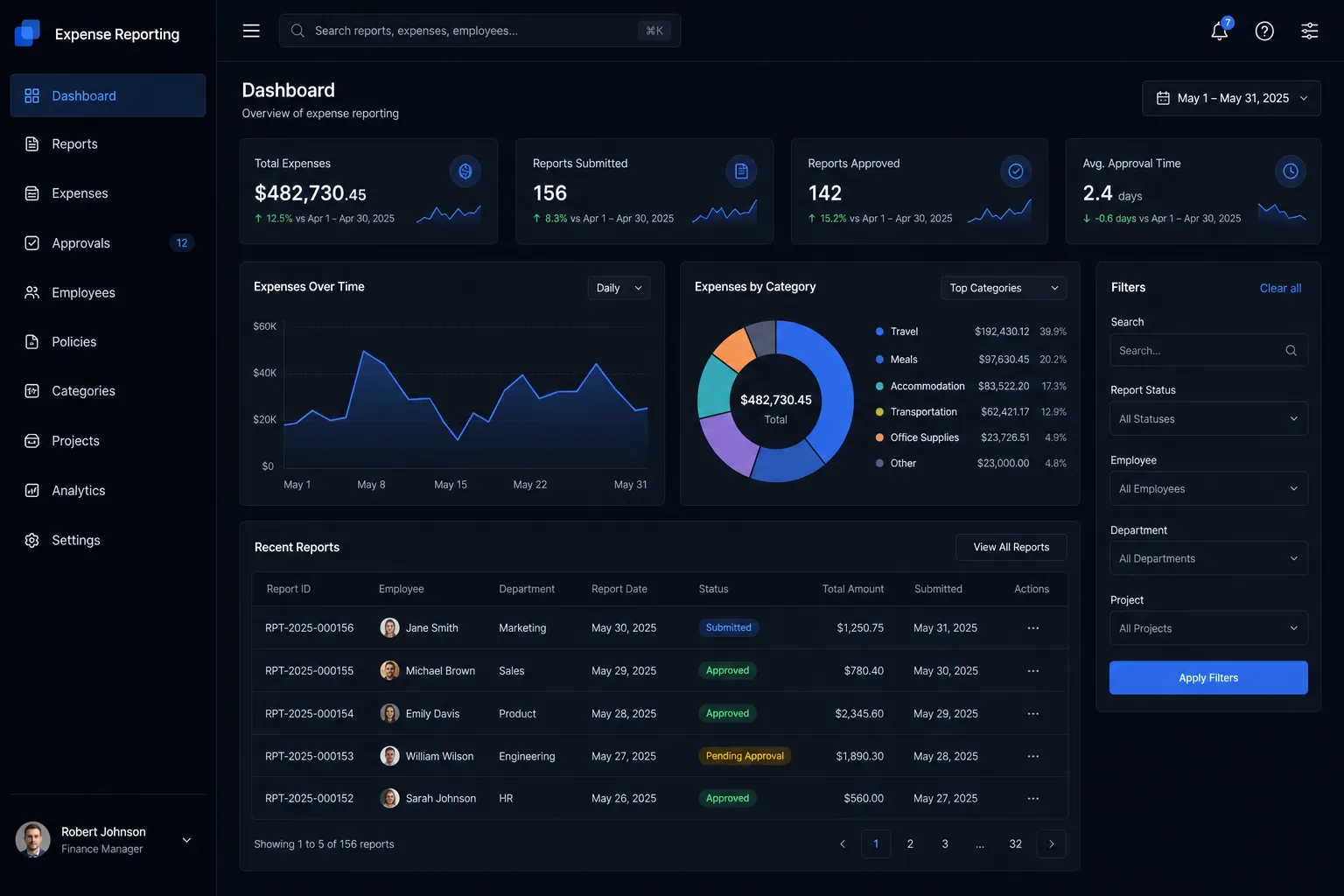Viewport: 1344px width, 896px height.
Task: Open Approvals in the sidebar
Action: point(108,243)
